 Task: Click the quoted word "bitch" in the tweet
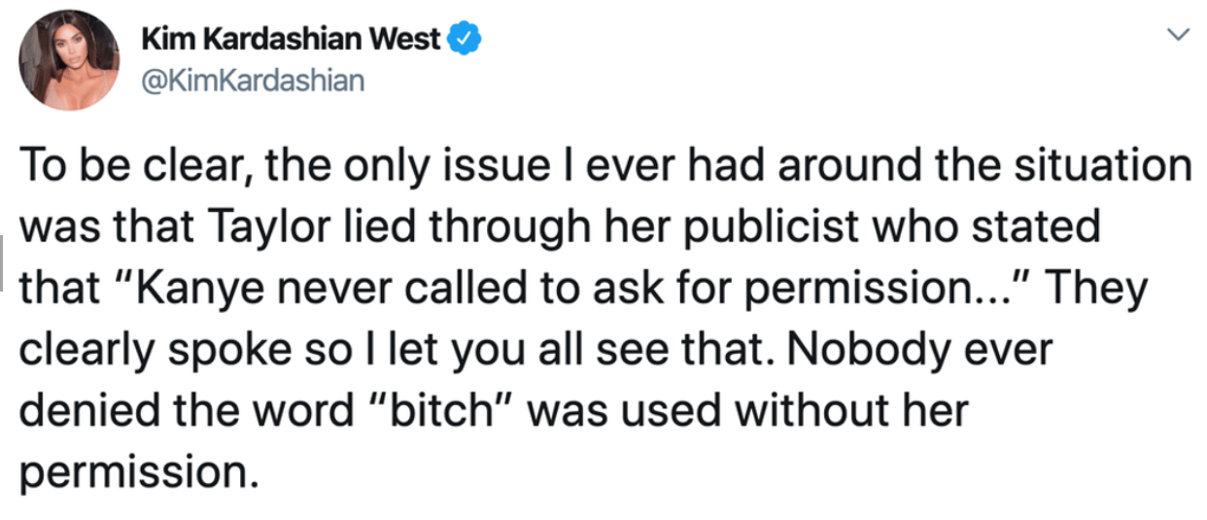coord(447,410)
